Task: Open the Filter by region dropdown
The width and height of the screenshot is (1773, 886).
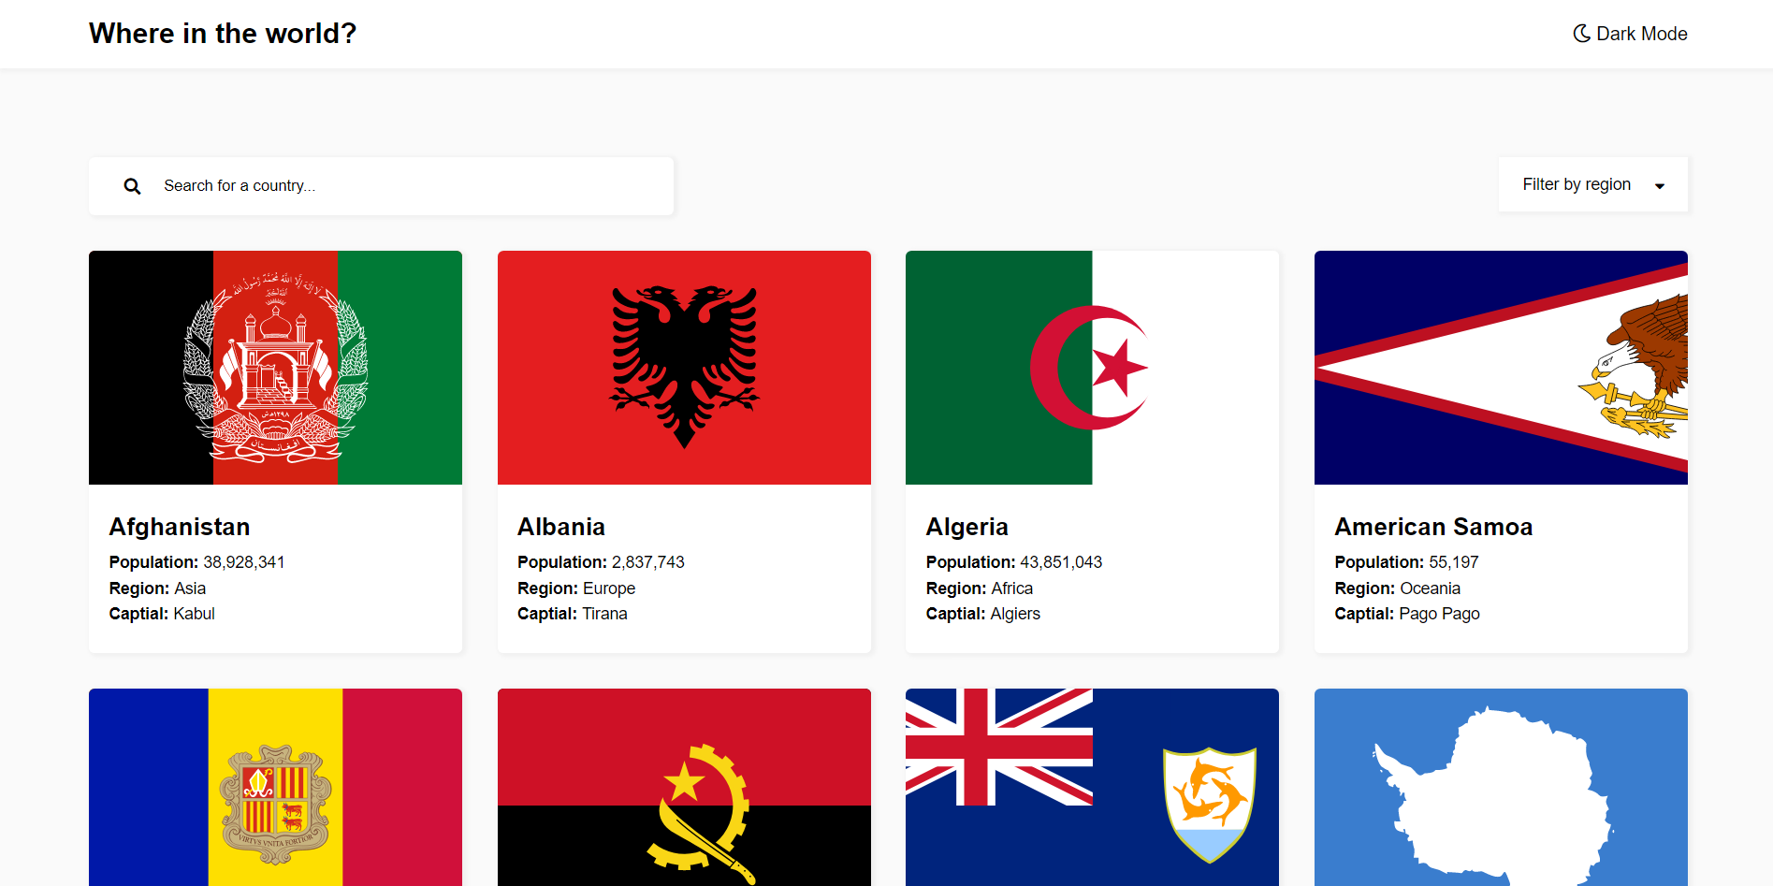Action: pyautogui.click(x=1592, y=184)
